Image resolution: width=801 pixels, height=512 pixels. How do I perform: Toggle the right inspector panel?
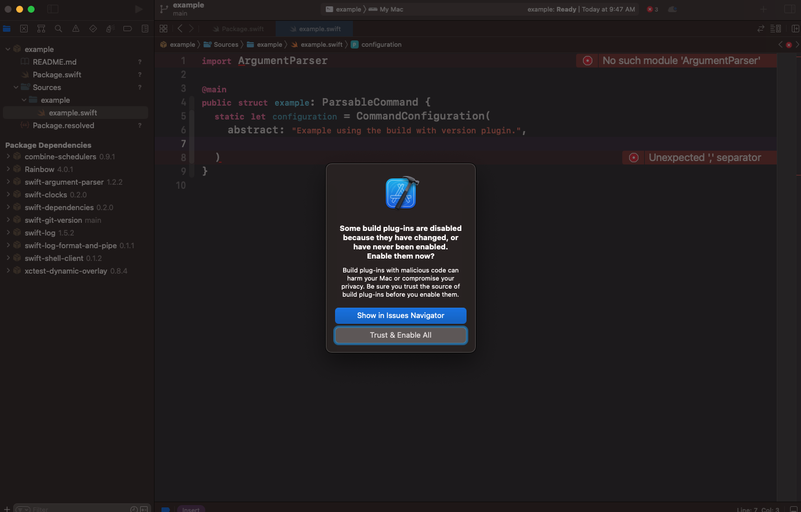pos(789,9)
